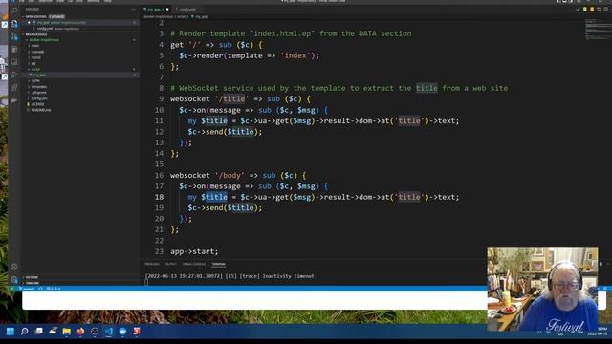This screenshot has height=344, width=612.
Task: Switch to Visual Studio Code taskbar icon
Action: pyautogui.click(x=109, y=332)
